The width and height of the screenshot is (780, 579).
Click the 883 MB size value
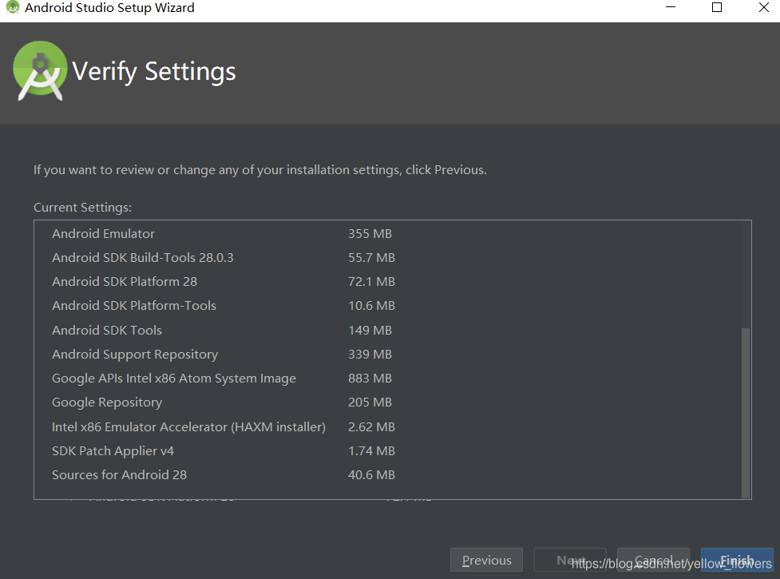[x=370, y=378]
